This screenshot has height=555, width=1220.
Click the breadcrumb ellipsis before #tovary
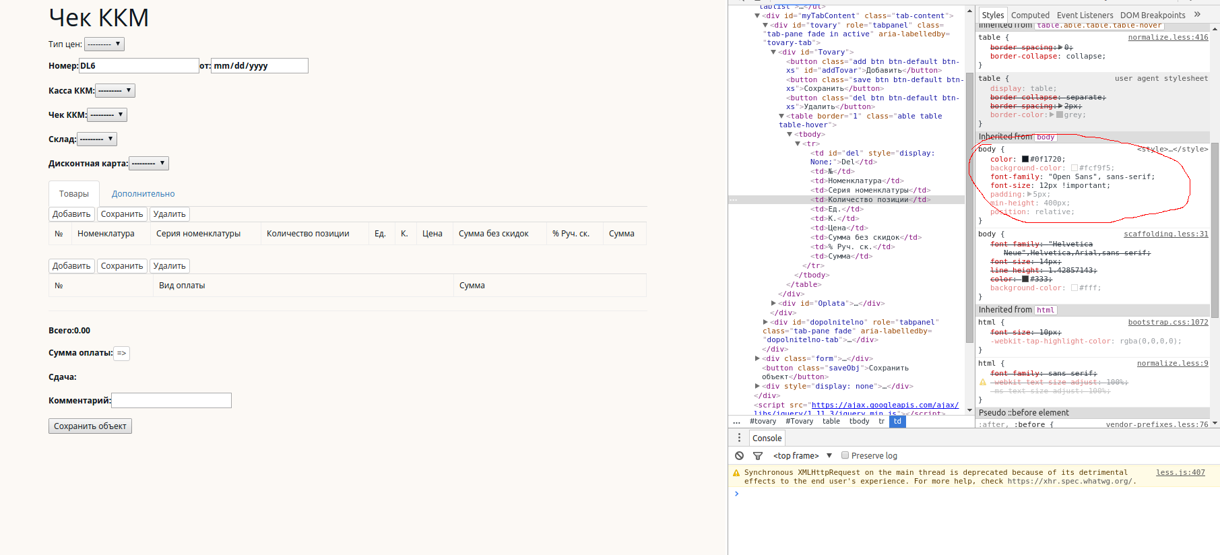pyautogui.click(x=736, y=422)
